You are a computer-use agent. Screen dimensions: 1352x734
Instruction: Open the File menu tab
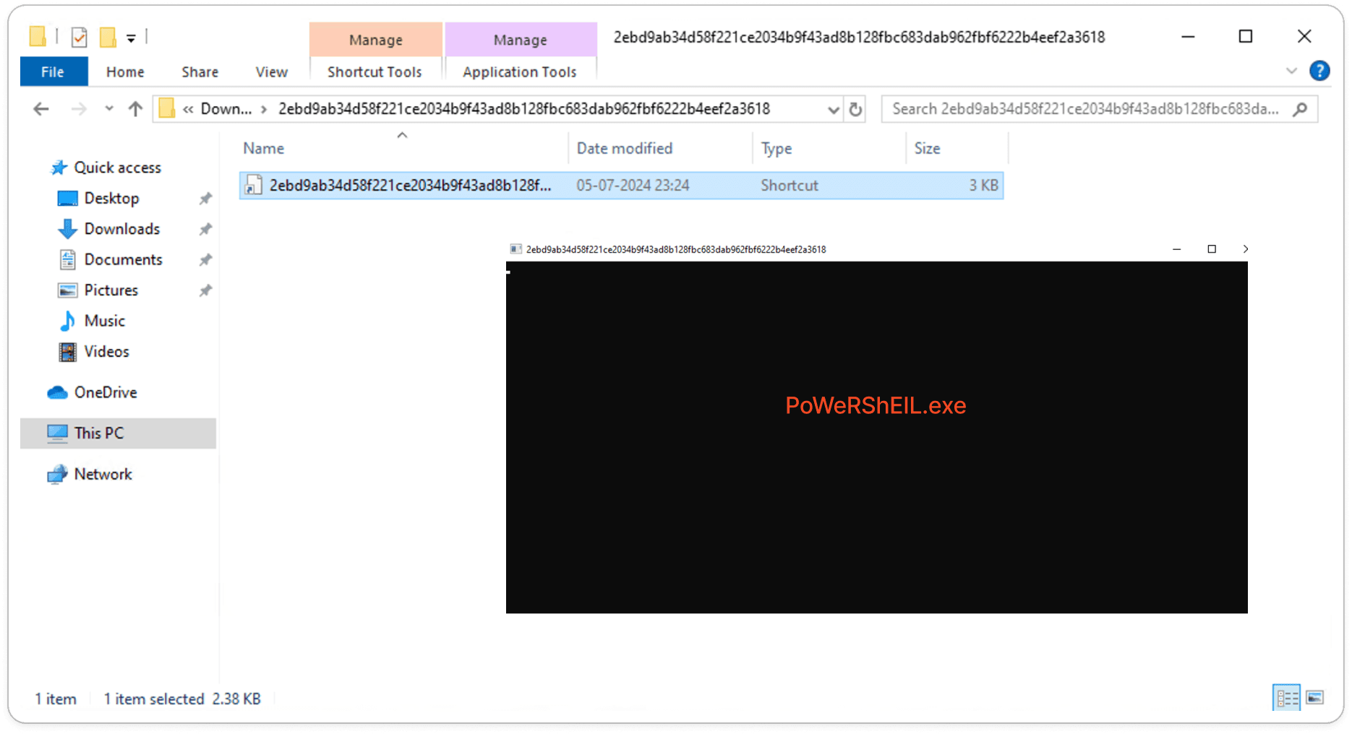click(x=53, y=72)
